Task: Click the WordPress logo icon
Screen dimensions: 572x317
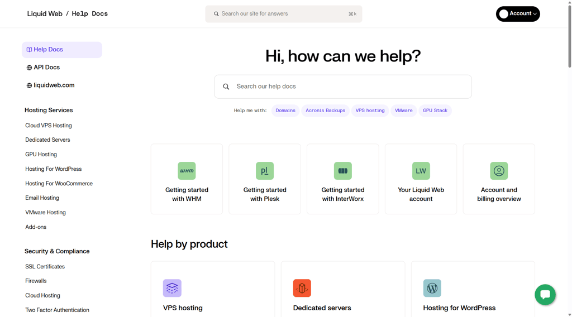Action: pyautogui.click(x=432, y=288)
